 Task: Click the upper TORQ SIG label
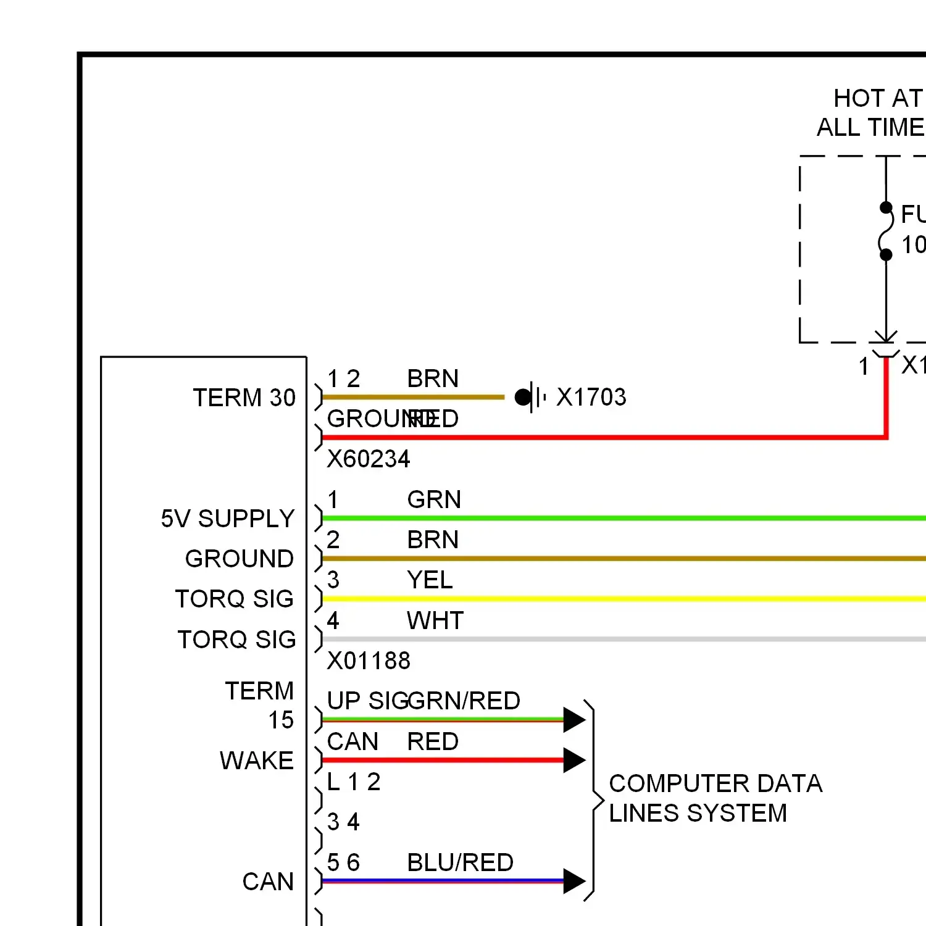coord(235,599)
